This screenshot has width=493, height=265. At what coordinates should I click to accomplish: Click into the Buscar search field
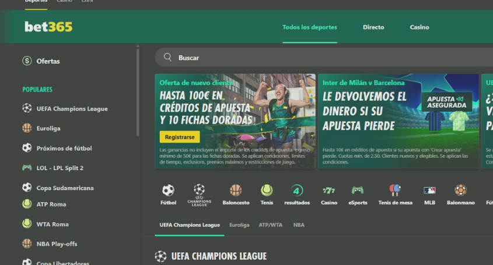coord(324,57)
